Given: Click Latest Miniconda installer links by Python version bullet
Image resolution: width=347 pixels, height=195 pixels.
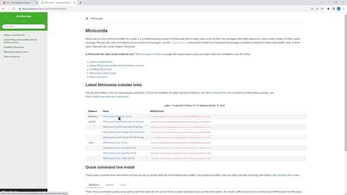Looking at the screenshot, I should [117, 66].
